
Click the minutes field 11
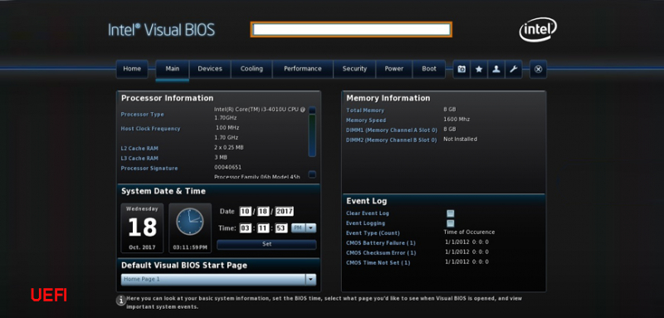263,228
